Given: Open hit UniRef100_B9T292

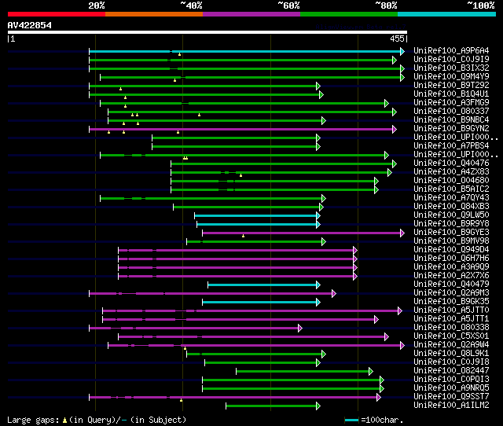Looking at the screenshot, I should [x=451, y=86].
